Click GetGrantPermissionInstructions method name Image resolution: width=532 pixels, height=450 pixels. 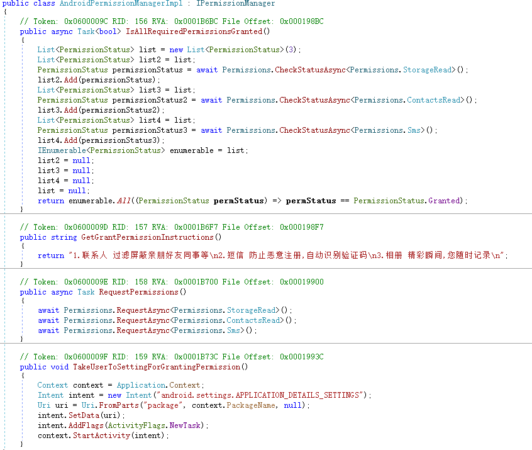147,237
